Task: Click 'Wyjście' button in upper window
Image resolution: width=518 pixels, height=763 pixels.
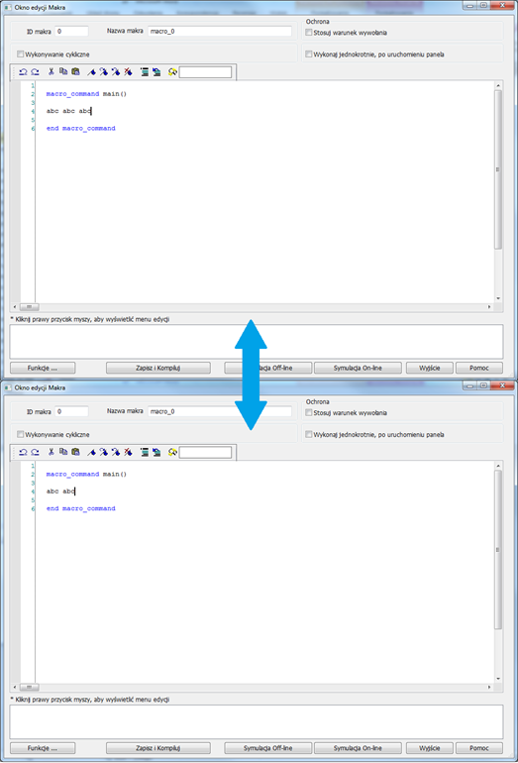Action: pos(430,368)
